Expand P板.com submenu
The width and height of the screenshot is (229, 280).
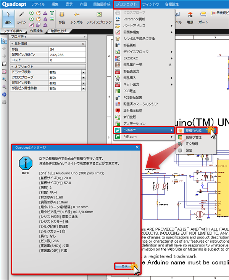[x=144, y=137]
